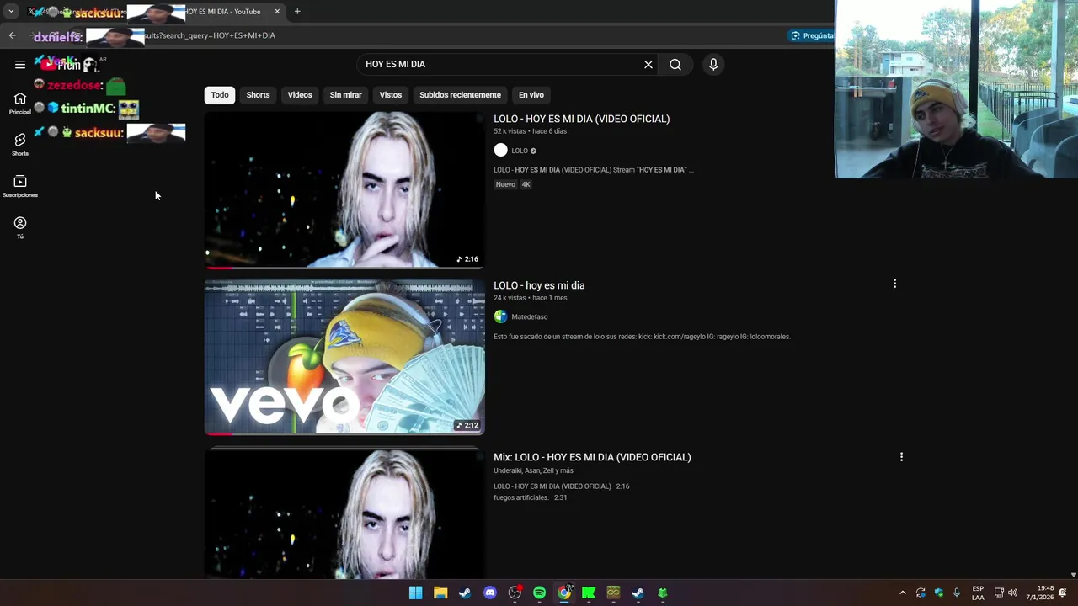Select the Sin mirar filter chip
The height and width of the screenshot is (606, 1078).
click(x=345, y=95)
